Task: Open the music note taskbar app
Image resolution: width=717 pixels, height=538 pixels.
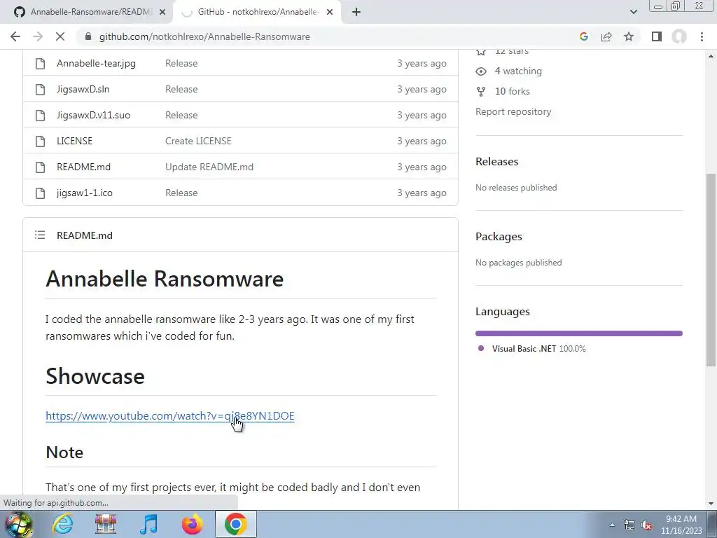Action: tap(148, 524)
